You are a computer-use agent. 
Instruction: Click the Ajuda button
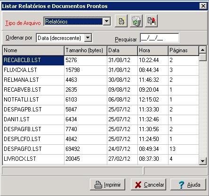coord(188,185)
